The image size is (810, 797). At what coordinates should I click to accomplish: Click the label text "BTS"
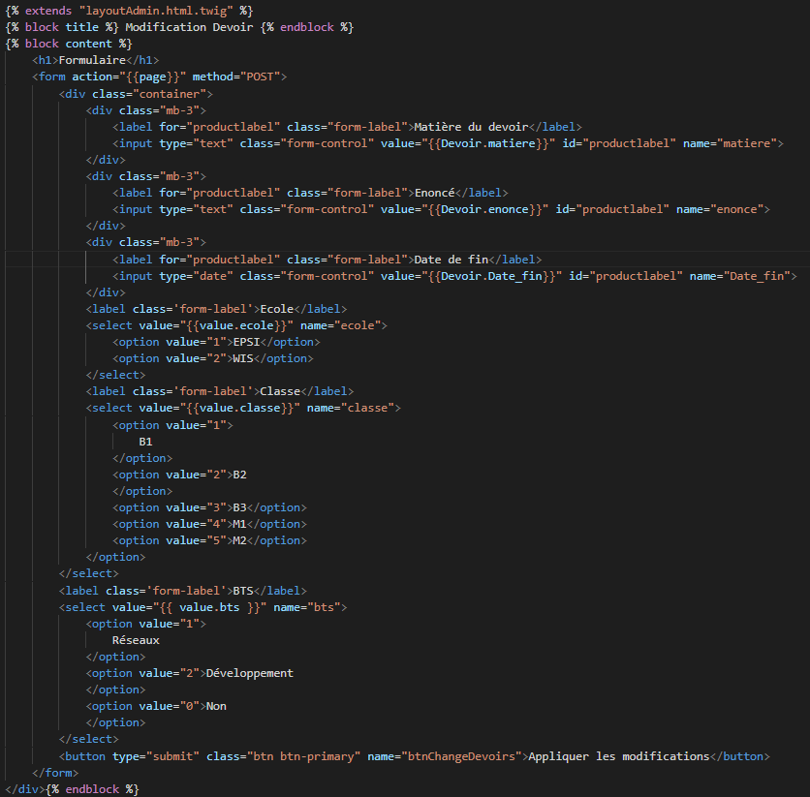(x=243, y=591)
